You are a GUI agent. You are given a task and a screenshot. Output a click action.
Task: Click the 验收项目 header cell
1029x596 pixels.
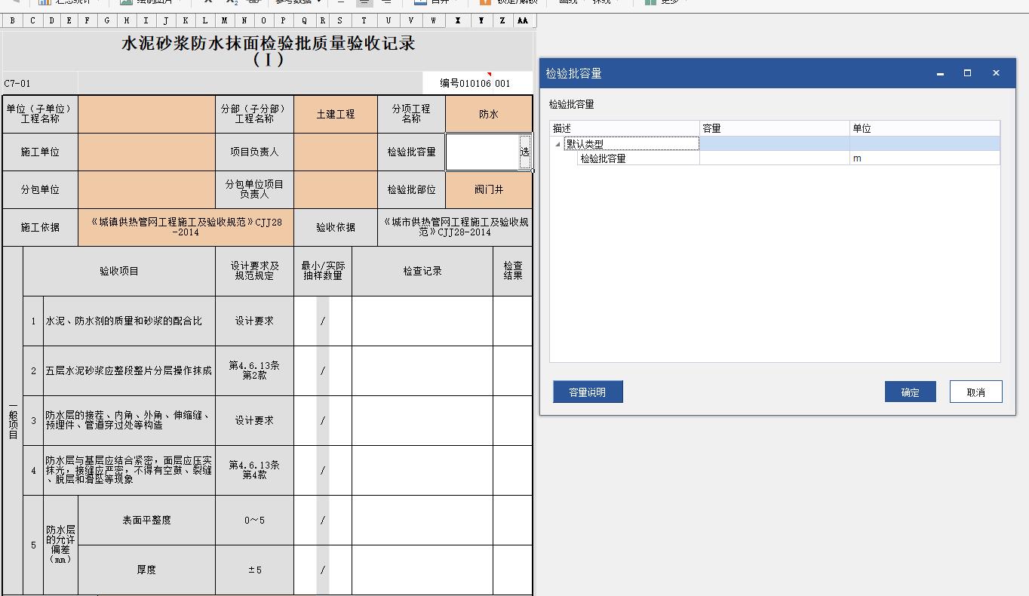119,272
